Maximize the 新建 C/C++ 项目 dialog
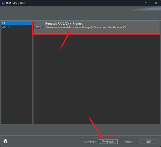Screen dimensions: 161x147 pos(146,3)
